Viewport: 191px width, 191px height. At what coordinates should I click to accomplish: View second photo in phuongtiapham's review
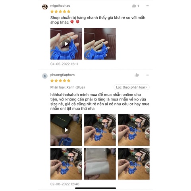[x=100, y=130]
